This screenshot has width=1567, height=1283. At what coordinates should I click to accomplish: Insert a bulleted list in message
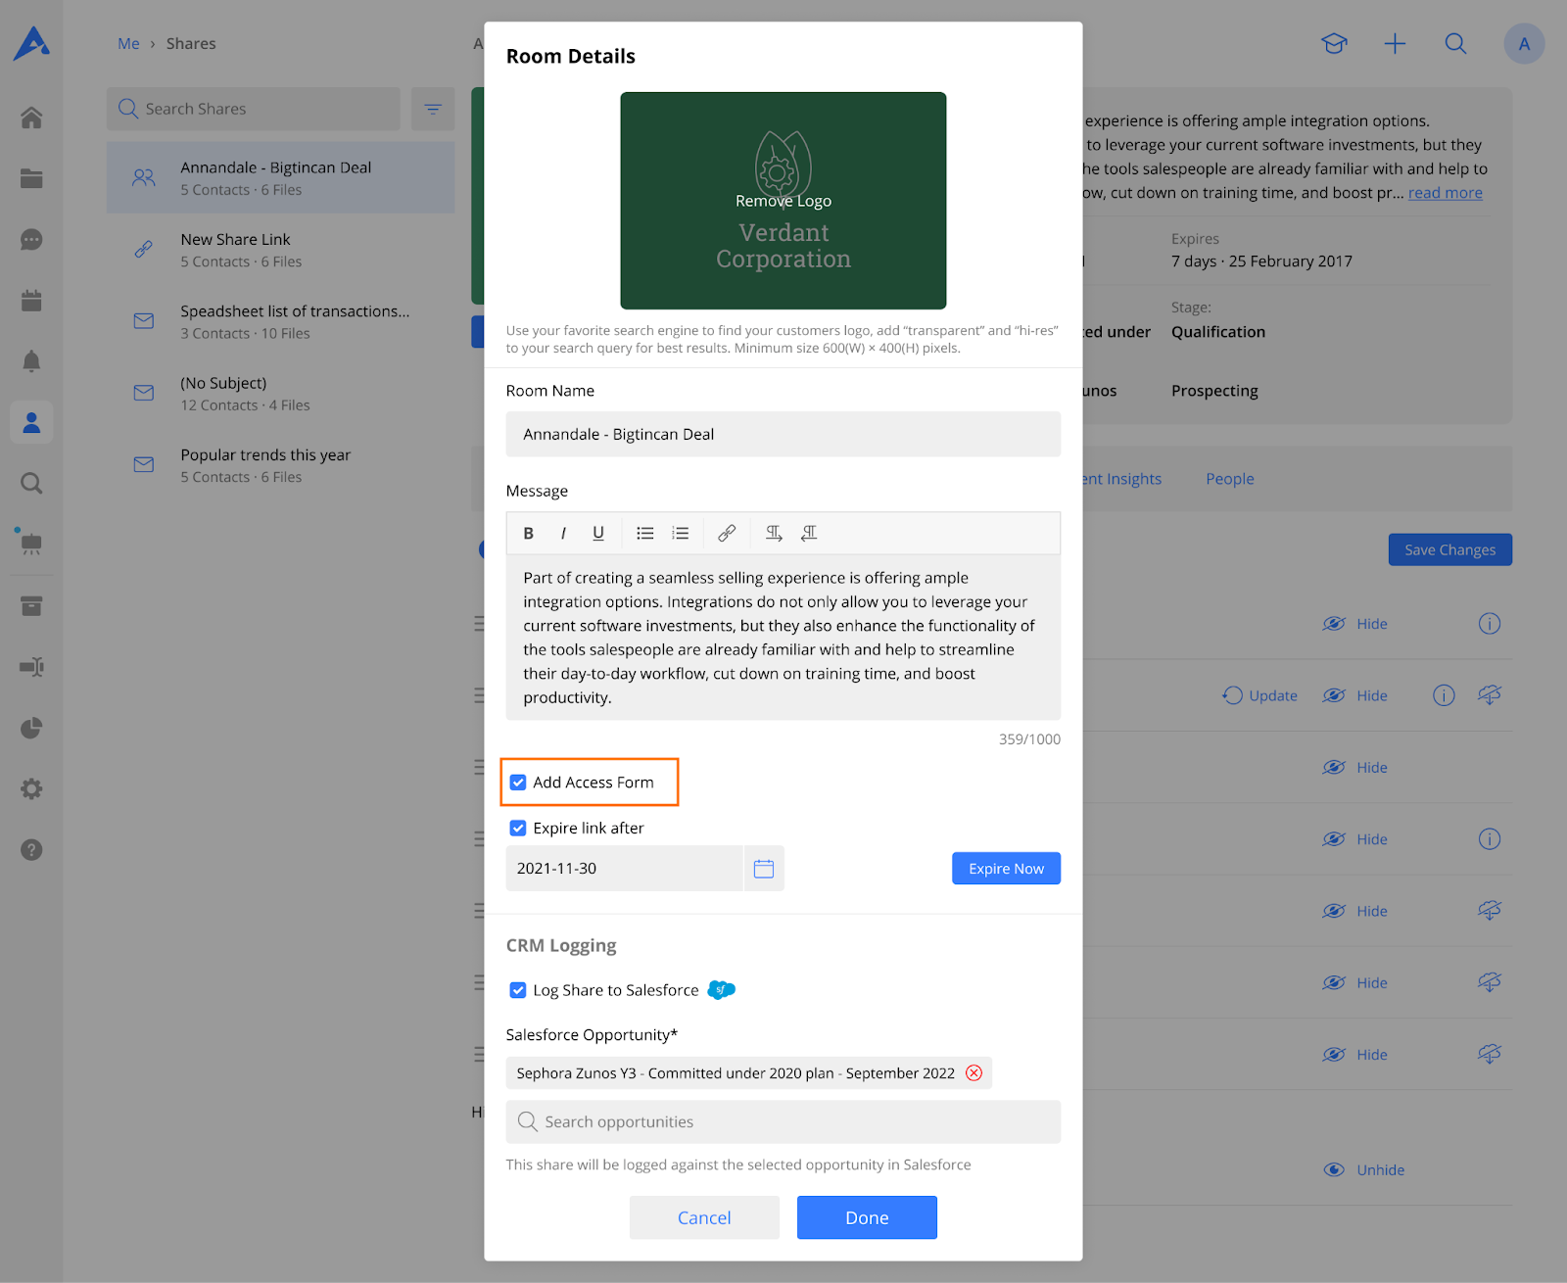[x=644, y=534]
